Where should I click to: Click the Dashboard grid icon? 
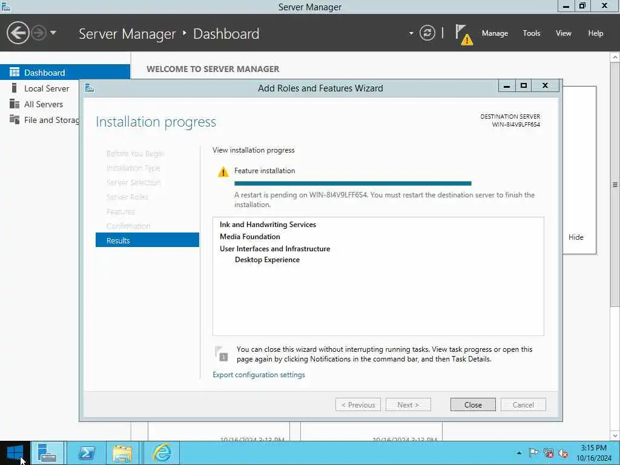point(15,72)
